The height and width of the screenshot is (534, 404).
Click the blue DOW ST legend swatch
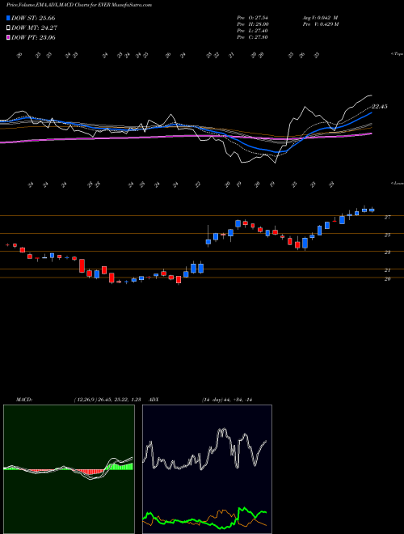coord(8,18)
